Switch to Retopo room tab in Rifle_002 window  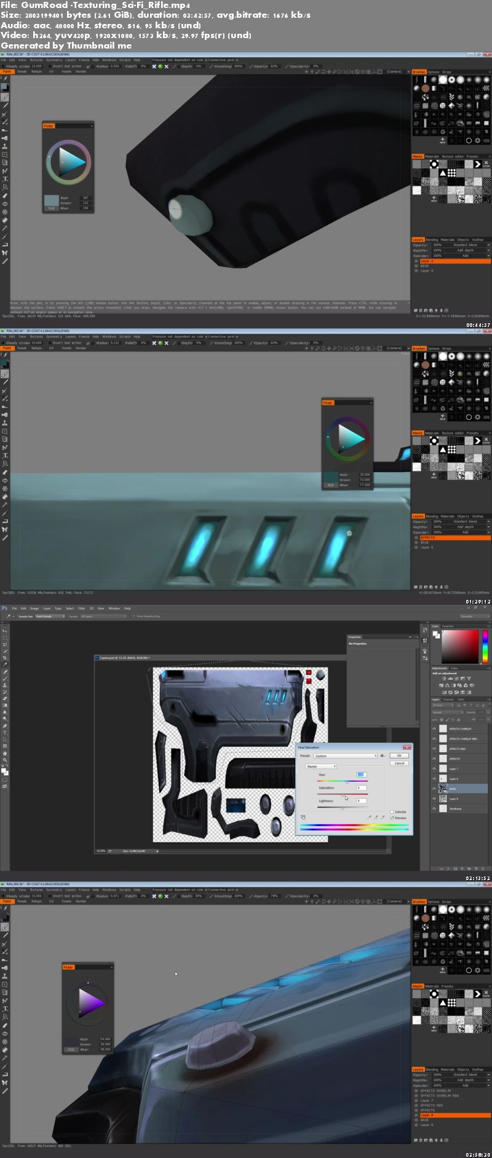pyautogui.click(x=37, y=72)
